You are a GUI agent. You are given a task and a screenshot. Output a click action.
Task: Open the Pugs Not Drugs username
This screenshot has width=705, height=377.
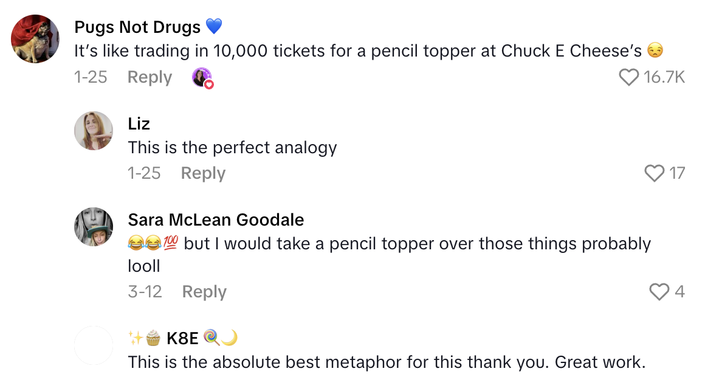(x=137, y=27)
